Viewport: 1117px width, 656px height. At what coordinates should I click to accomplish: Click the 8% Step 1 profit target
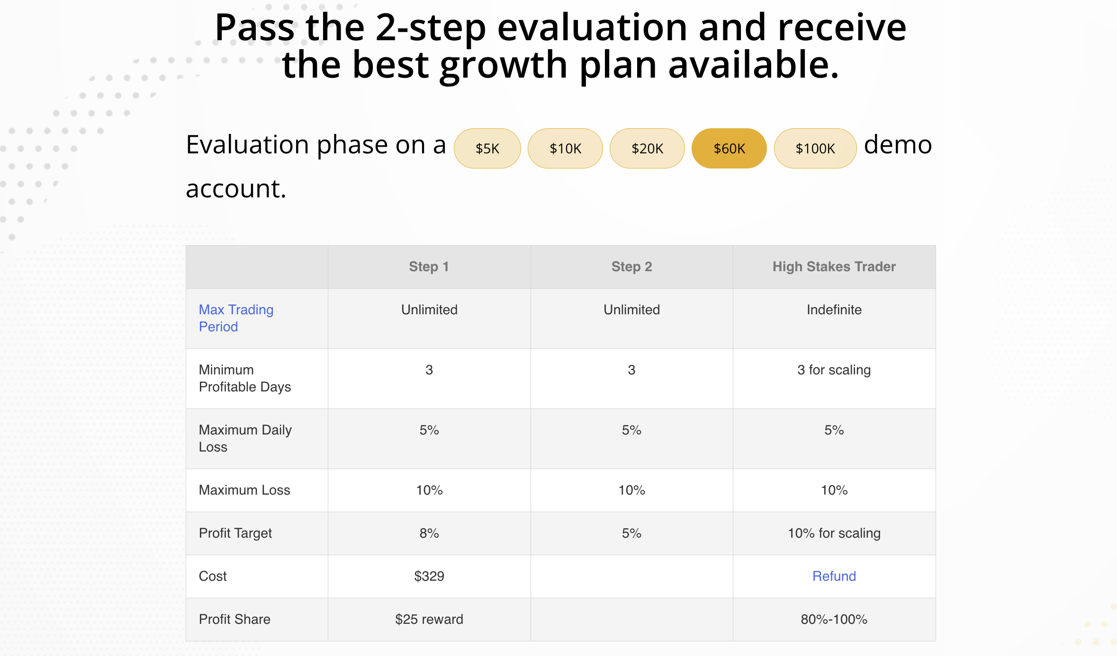point(429,533)
